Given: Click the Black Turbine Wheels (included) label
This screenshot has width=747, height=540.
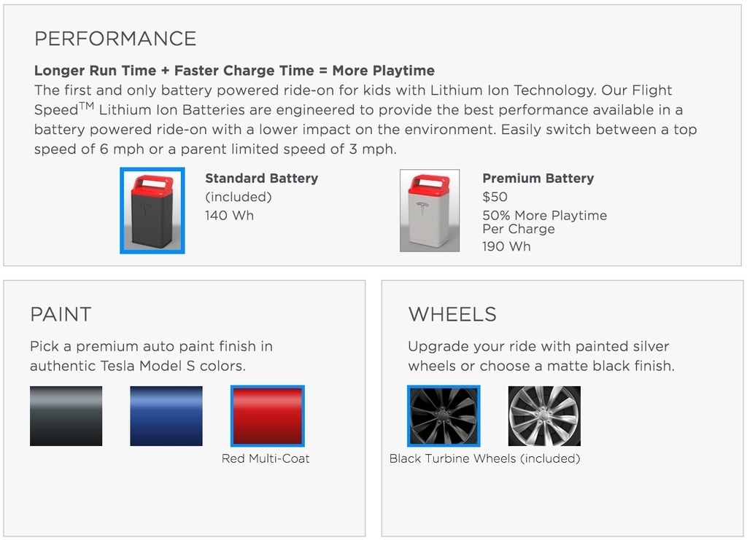Looking at the screenshot, I should pyautogui.click(x=485, y=458).
